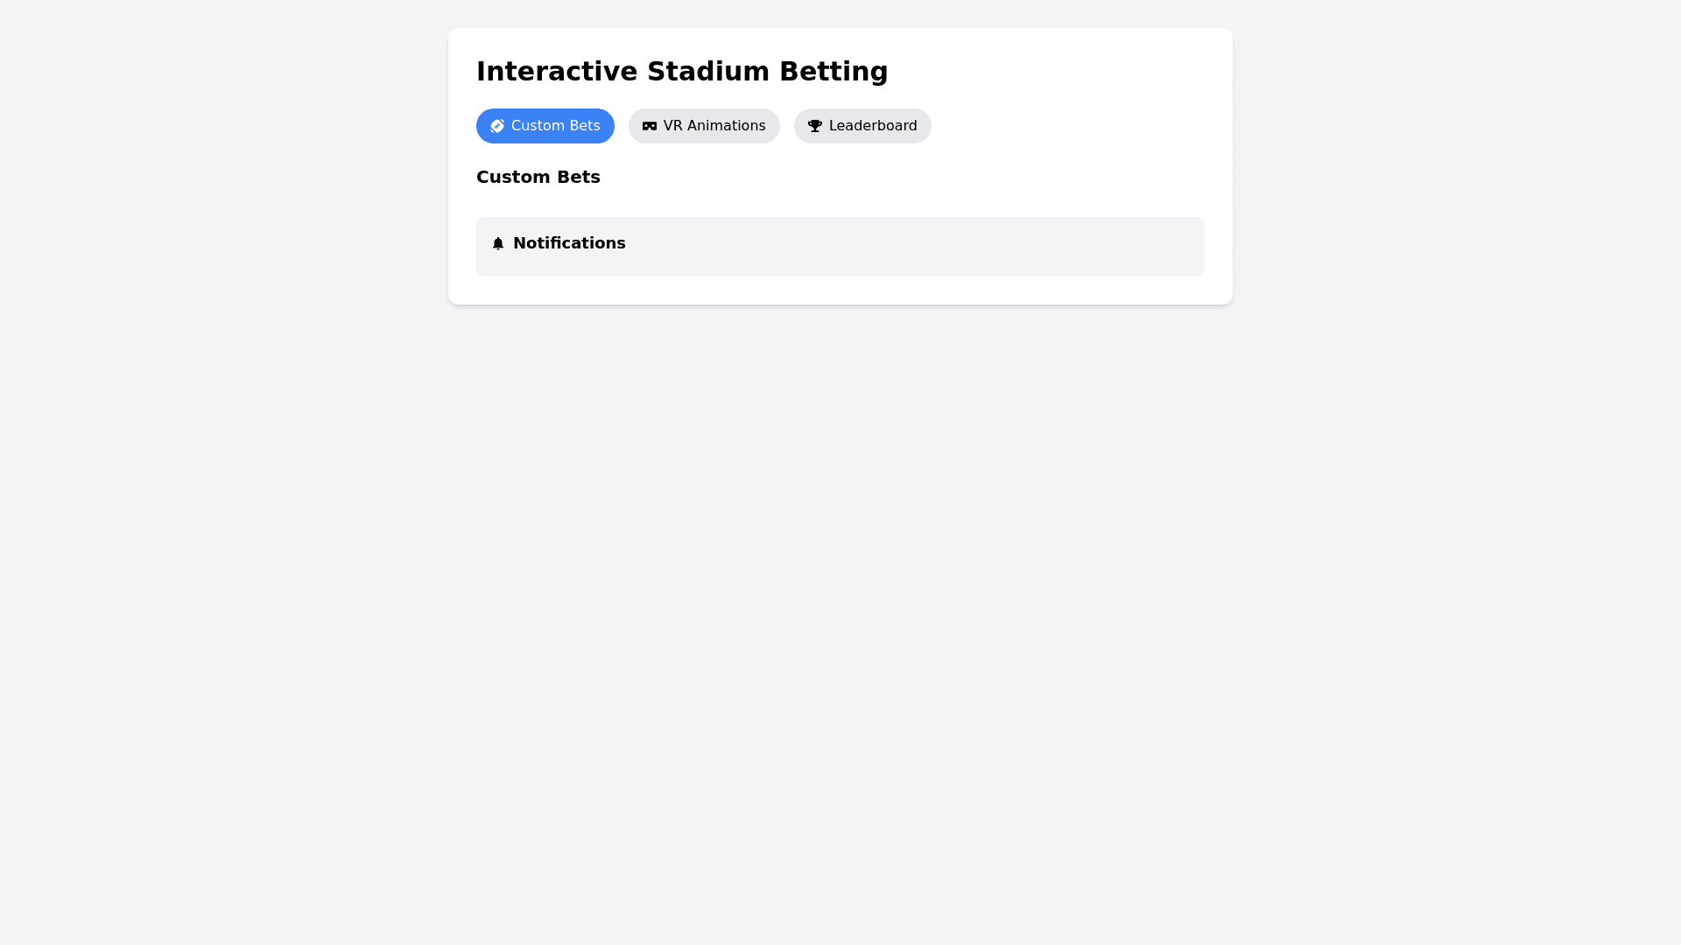Viewport: 1681px width, 945px height.
Task: Click the word 'Animations' in the VR tab
Action: point(726,126)
